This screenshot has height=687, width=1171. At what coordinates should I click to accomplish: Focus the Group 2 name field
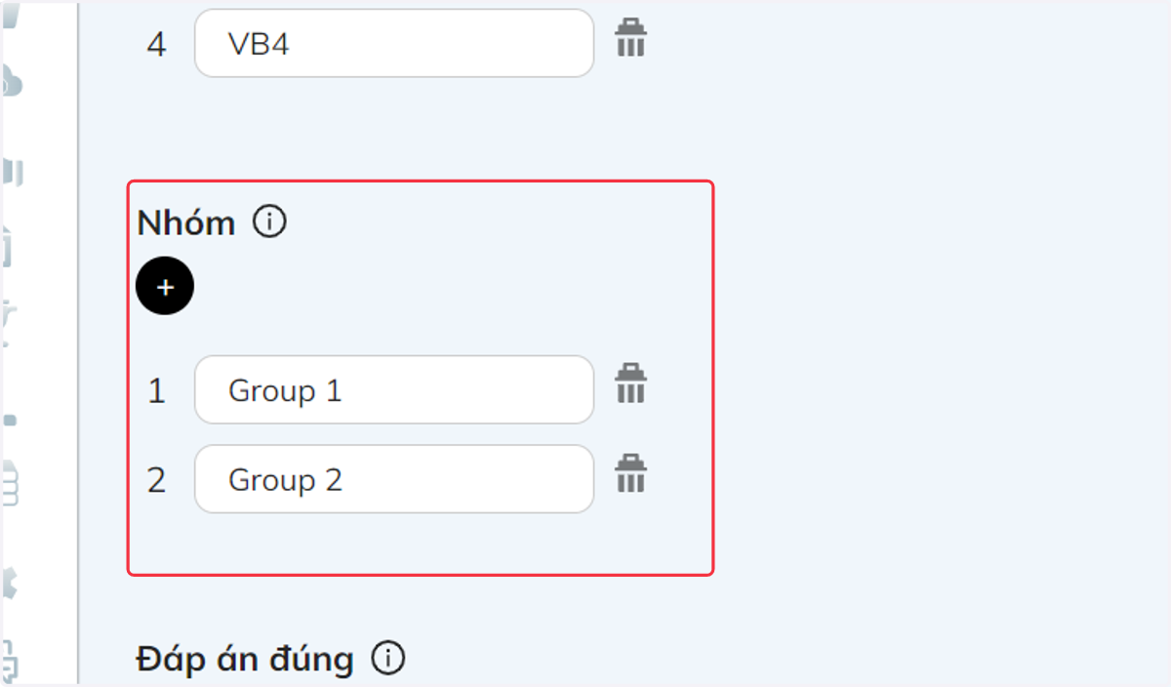394,479
